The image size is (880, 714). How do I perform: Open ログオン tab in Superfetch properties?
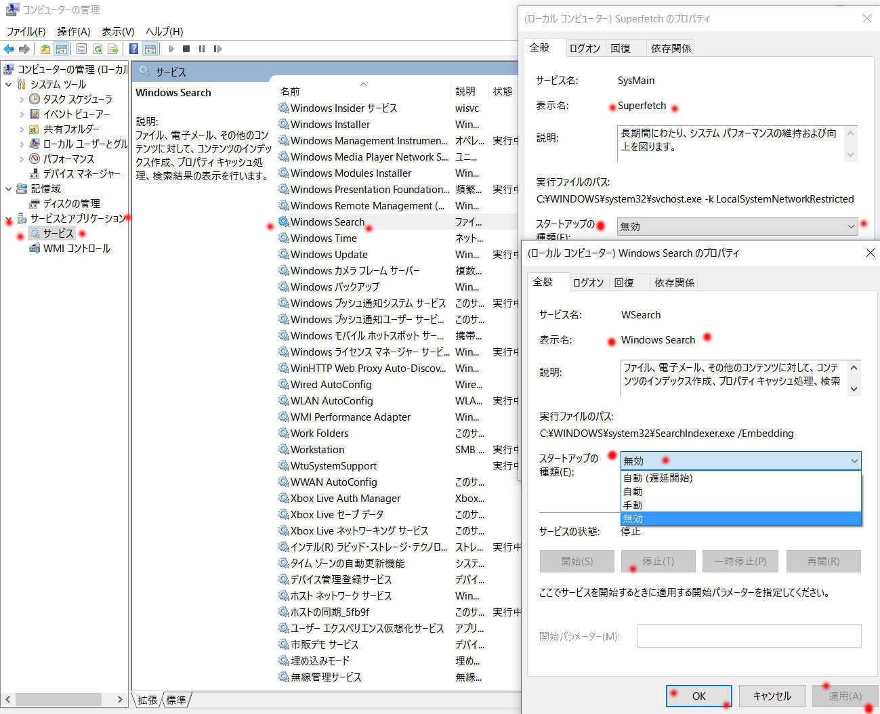[x=585, y=48]
